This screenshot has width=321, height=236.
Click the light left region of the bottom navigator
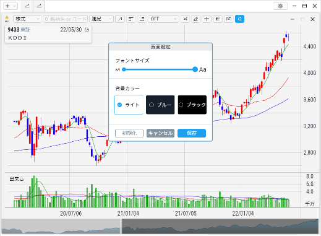point(61,226)
